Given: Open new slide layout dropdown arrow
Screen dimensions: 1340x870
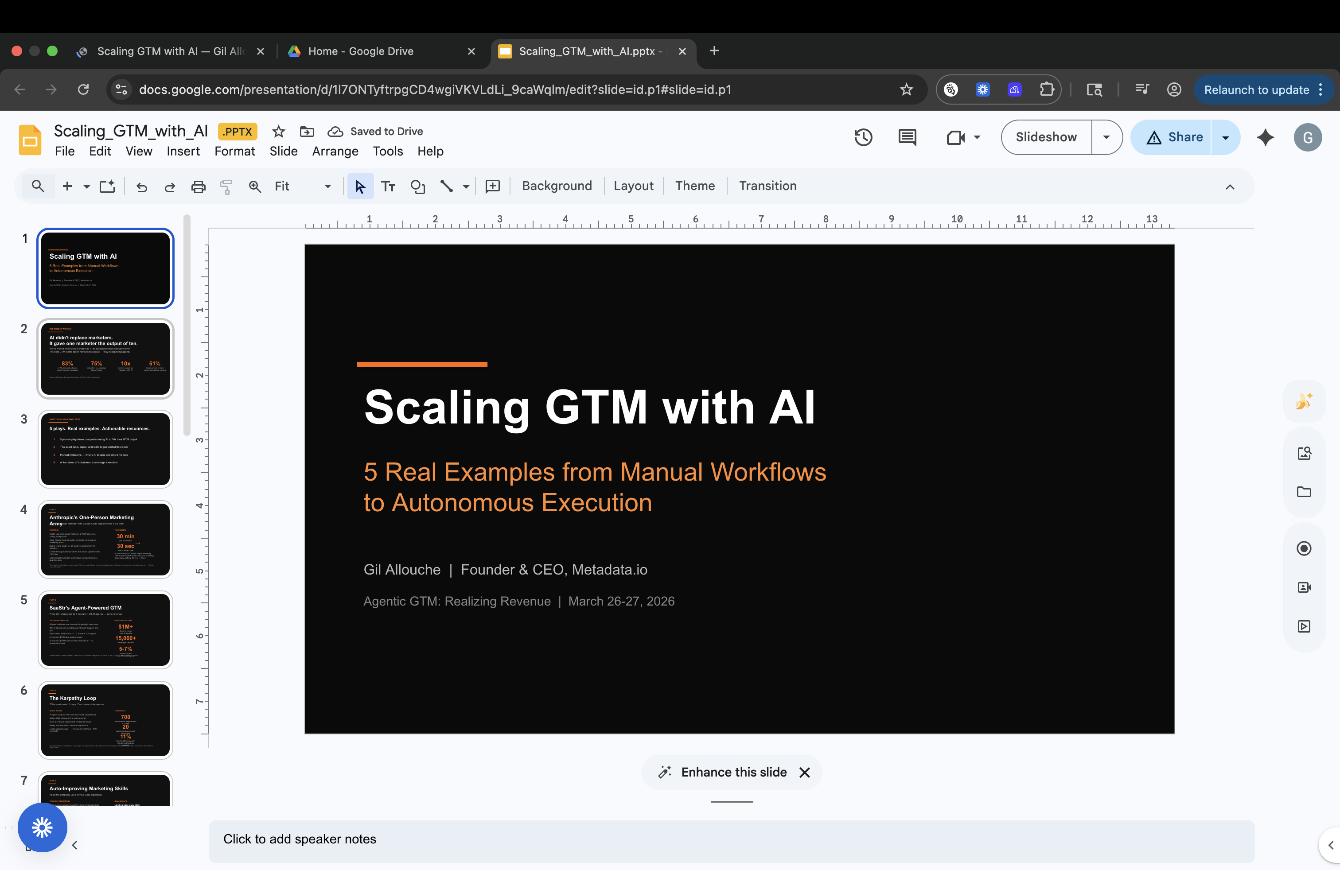Looking at the screenshot, I should coord(87,186).
